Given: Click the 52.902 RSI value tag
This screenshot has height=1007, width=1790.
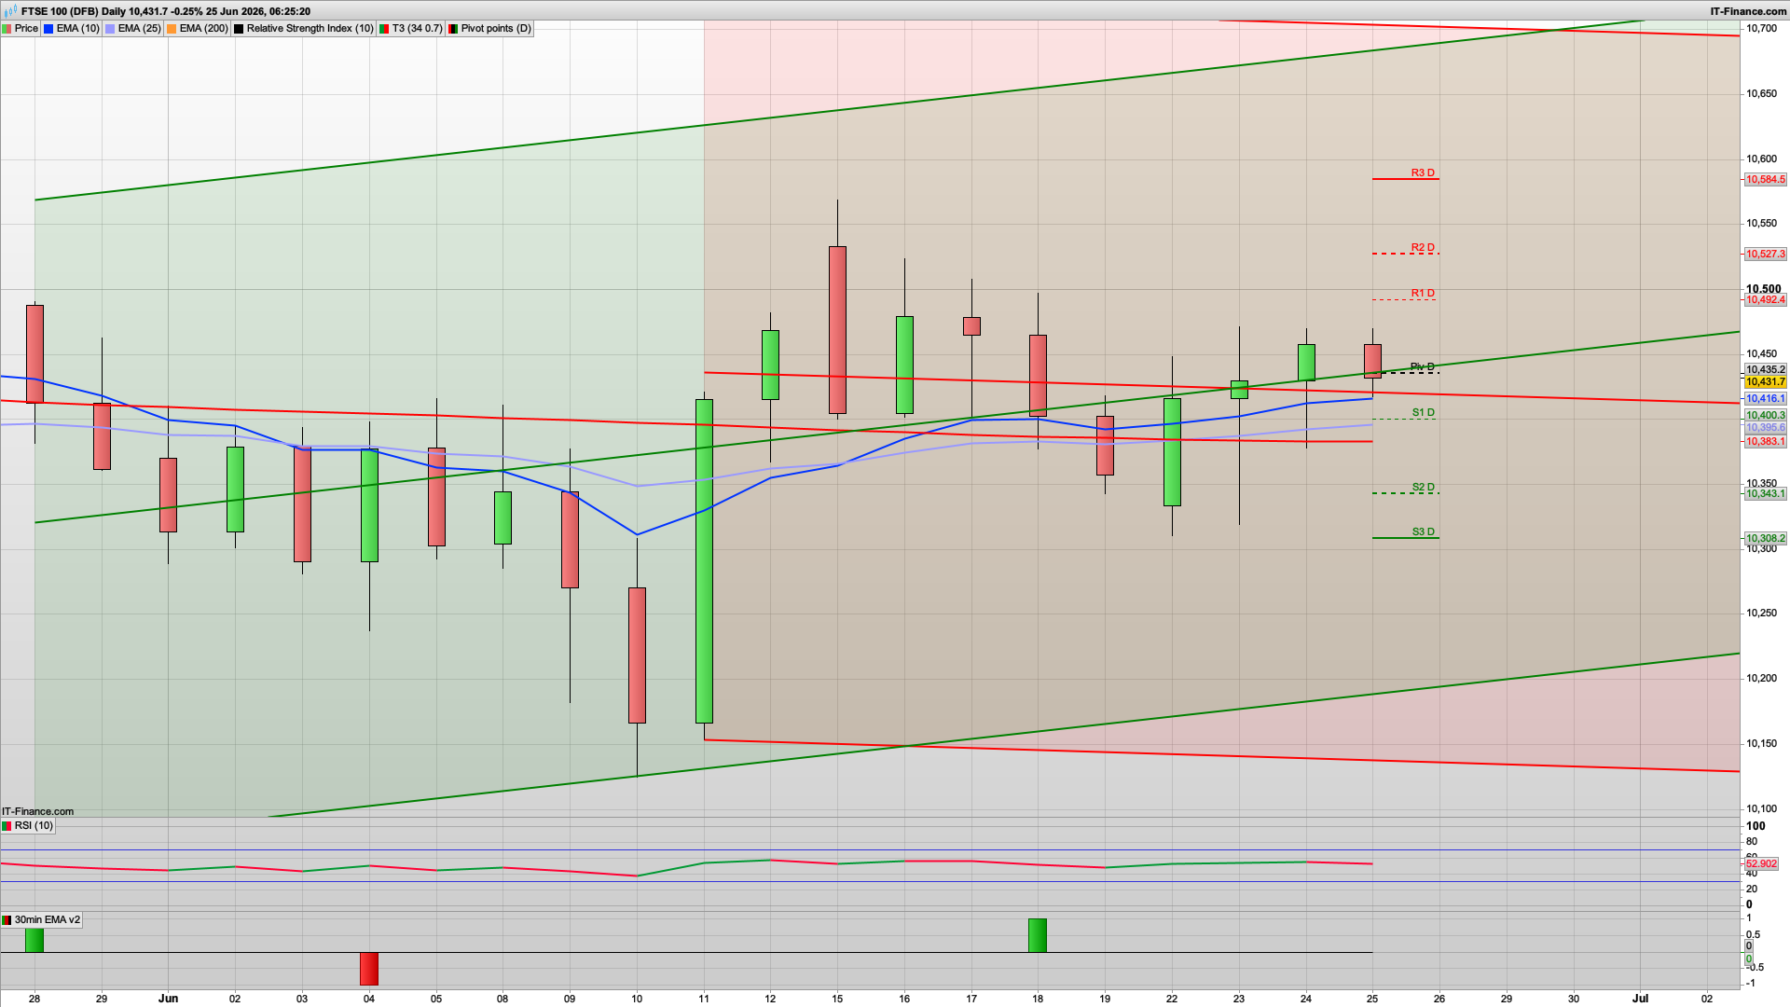Looking at the screenshot, I should tap(1761, 863).
